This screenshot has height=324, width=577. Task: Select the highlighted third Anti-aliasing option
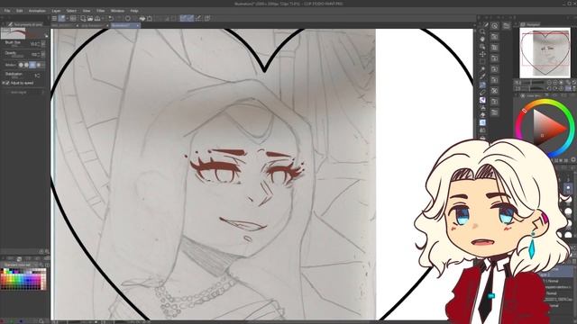32,65
